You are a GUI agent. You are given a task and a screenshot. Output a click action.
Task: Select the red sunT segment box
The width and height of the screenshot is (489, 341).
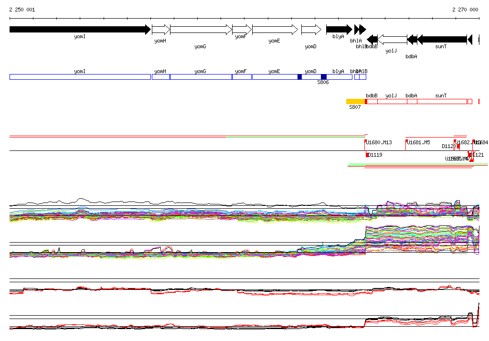[442, 101]
